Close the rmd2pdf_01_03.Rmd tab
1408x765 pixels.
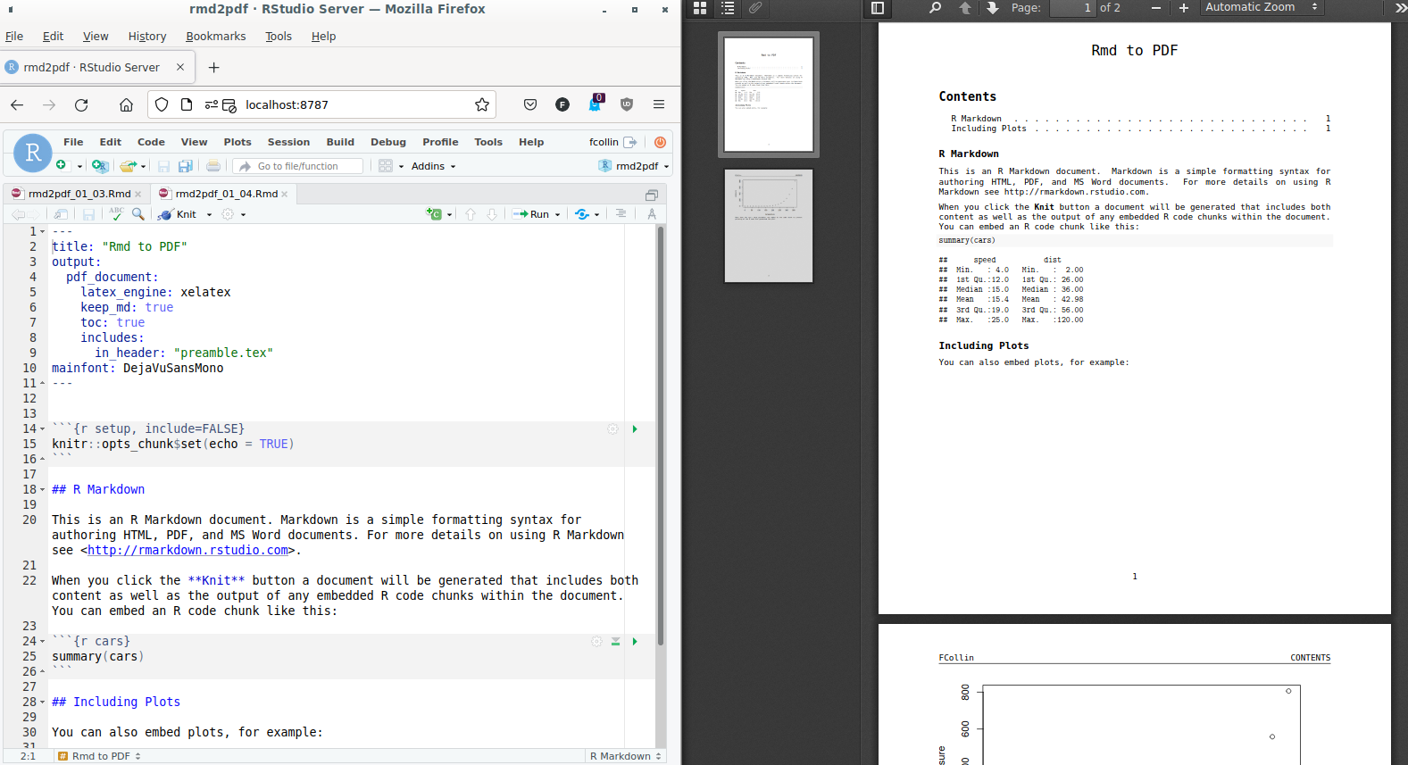coord(137,194)
